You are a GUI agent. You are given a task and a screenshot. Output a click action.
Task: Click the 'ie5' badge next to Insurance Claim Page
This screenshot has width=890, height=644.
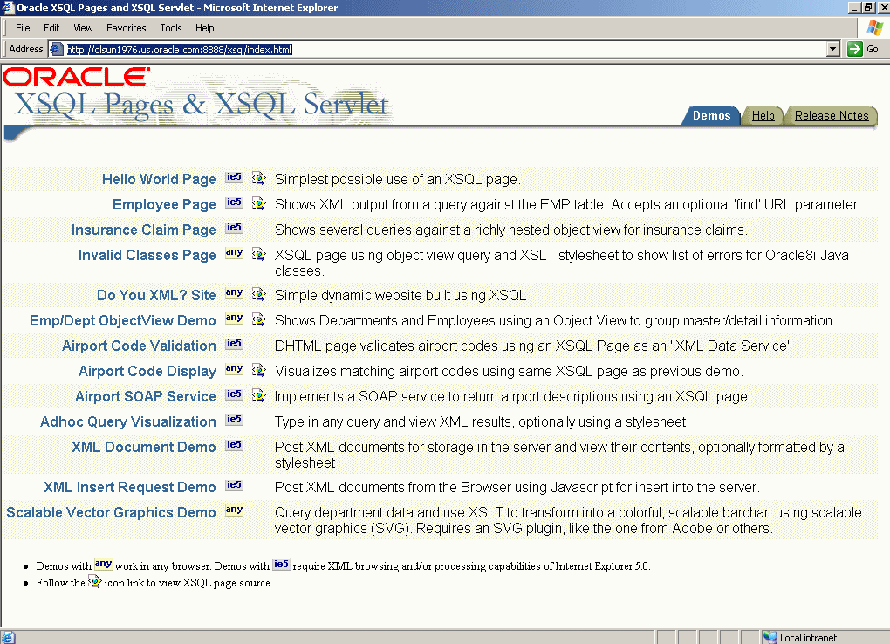click(234, 229)
